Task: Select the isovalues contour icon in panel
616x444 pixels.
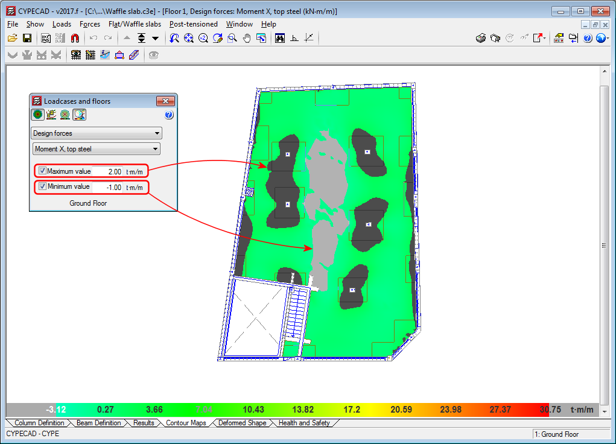Action: coord(65,115)
